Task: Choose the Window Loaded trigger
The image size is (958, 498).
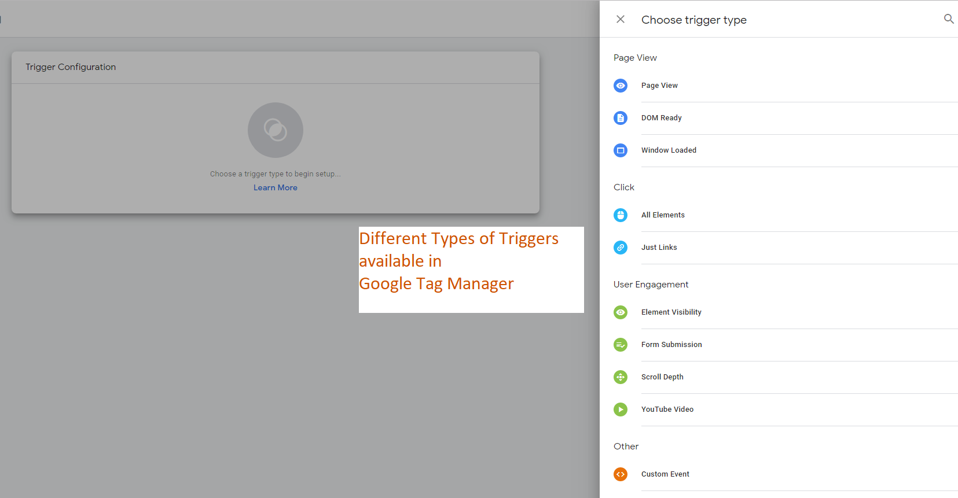Action: coord(779,150)
